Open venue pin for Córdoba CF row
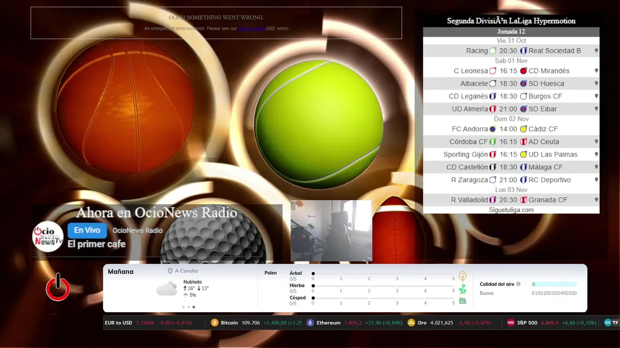620x348 pixels. [x=596, y=142]
